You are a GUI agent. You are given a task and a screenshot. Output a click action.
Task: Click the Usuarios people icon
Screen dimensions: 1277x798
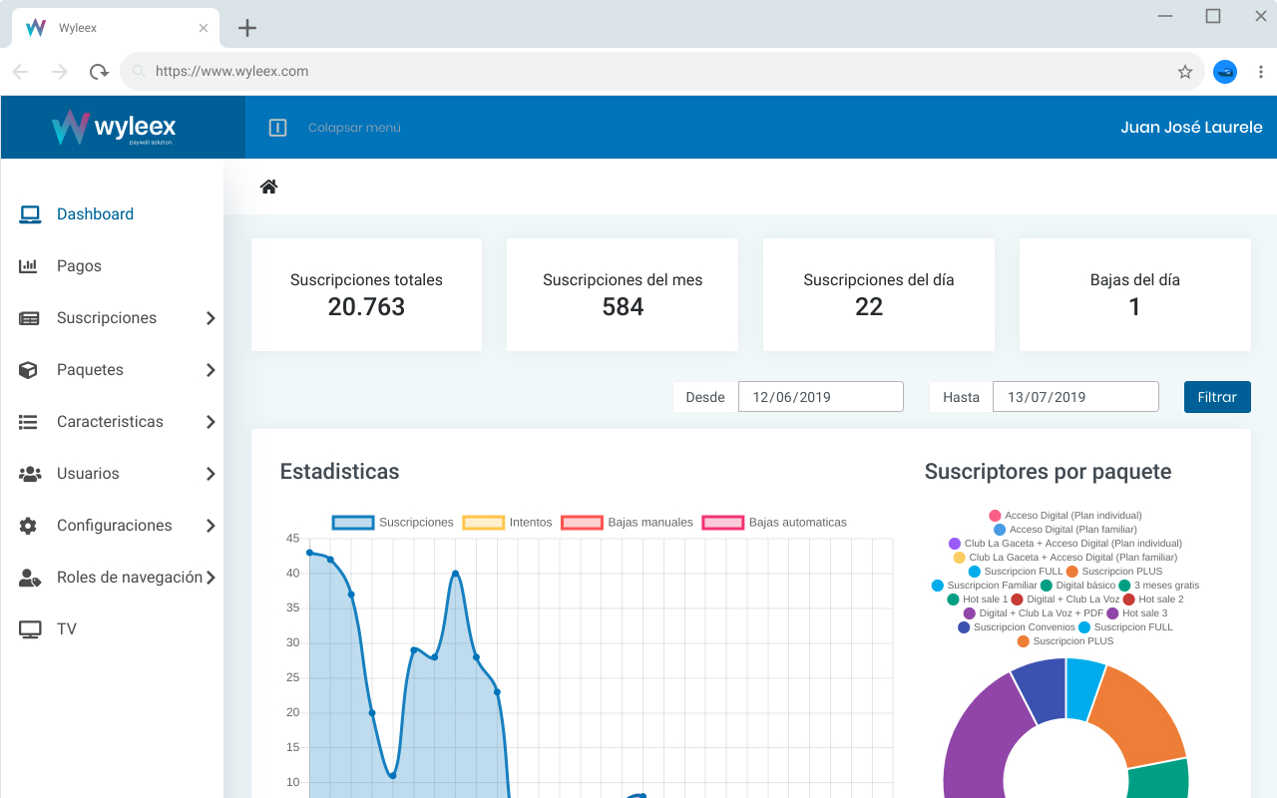pyautogui.click(x=30, y=474)
